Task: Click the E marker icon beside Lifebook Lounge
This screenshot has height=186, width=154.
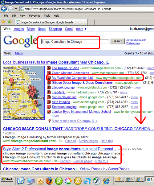Action: [49, 88]
